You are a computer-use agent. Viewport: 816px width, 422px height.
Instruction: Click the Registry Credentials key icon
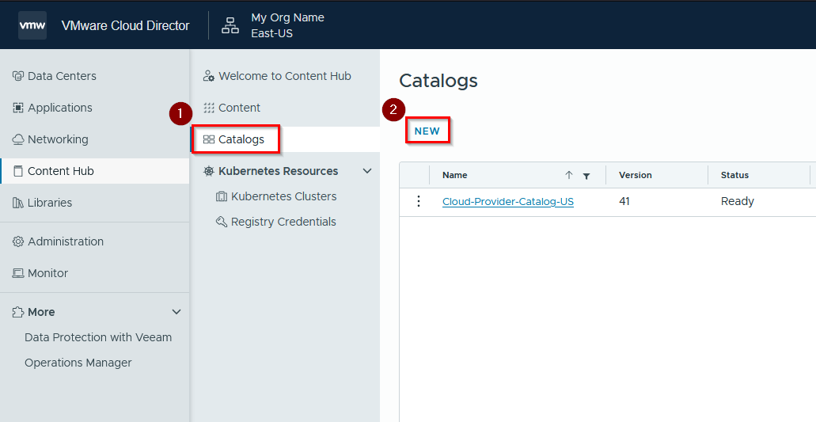point(221,222)
